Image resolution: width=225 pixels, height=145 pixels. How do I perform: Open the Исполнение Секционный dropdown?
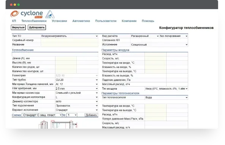tap(159, 45)
